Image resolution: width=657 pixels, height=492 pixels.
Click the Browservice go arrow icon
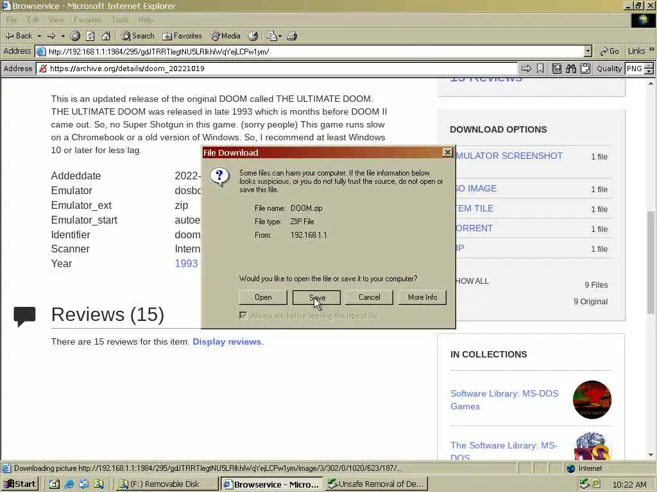pyautogui.click(x=526, y=69)
